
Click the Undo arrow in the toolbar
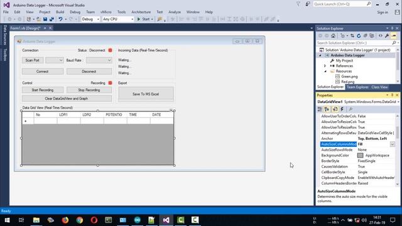coord(60,19)
